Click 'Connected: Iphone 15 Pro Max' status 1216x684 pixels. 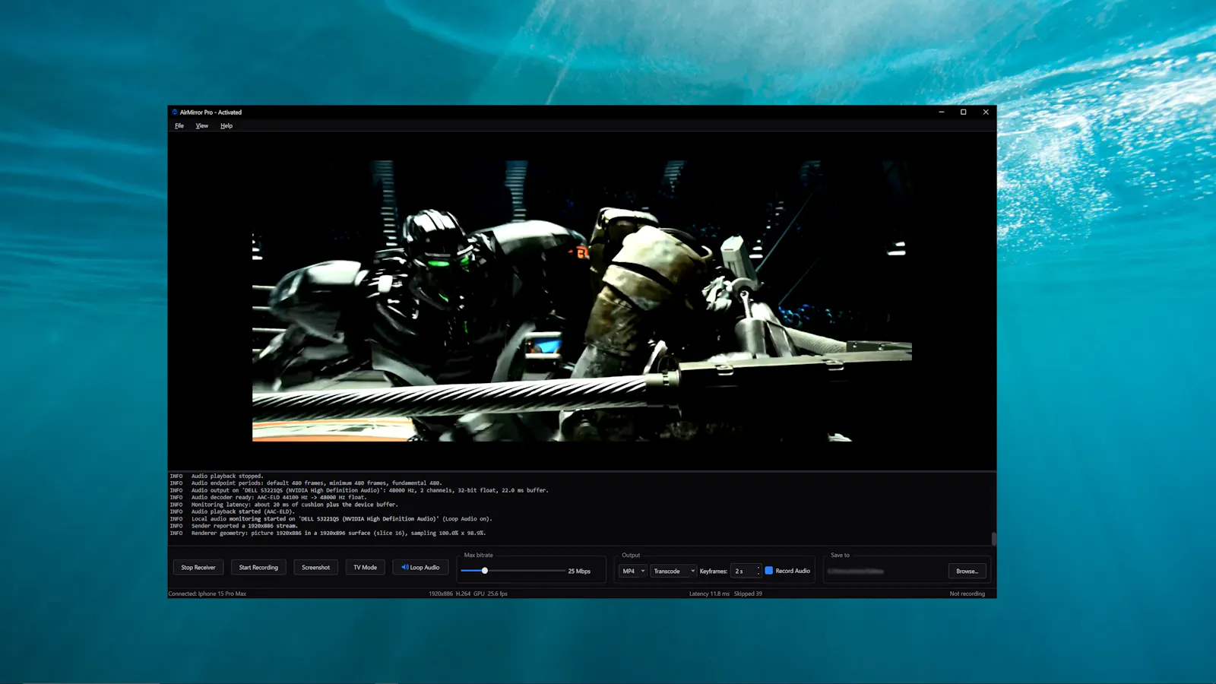207,594
